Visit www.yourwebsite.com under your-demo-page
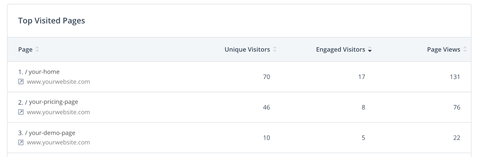 (58, 142)
